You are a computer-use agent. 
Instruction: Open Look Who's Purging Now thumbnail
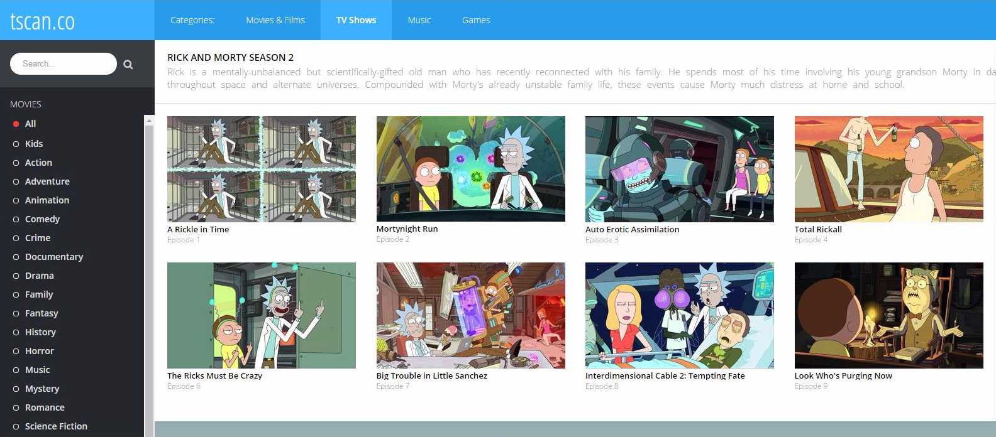889,315
